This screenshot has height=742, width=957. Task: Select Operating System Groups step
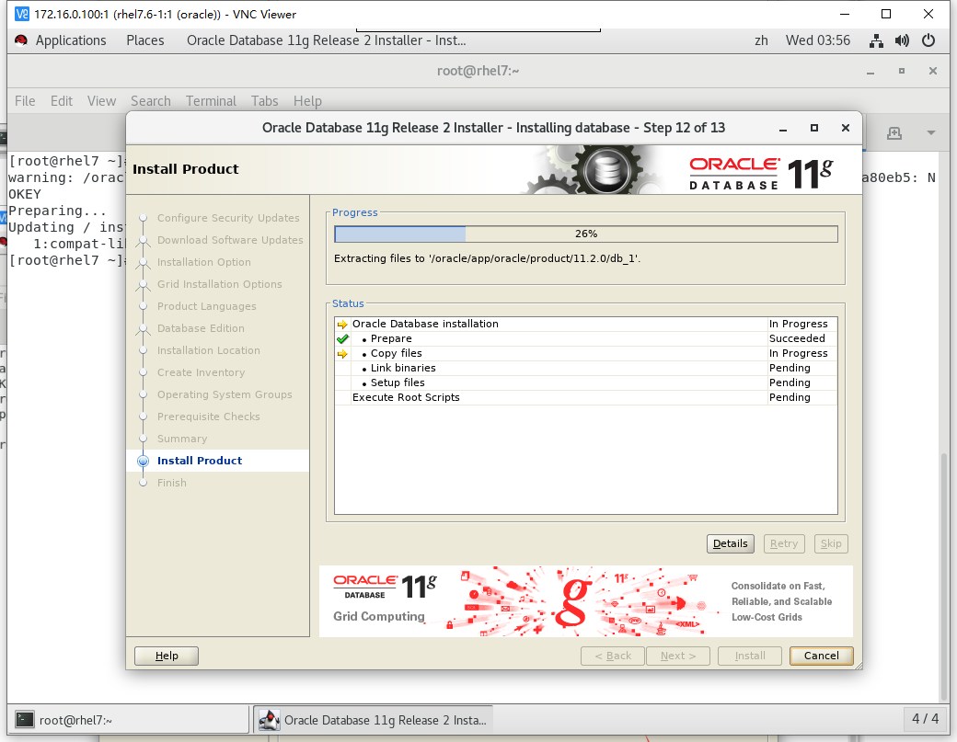pyautogui.click(x=225, y=394)
